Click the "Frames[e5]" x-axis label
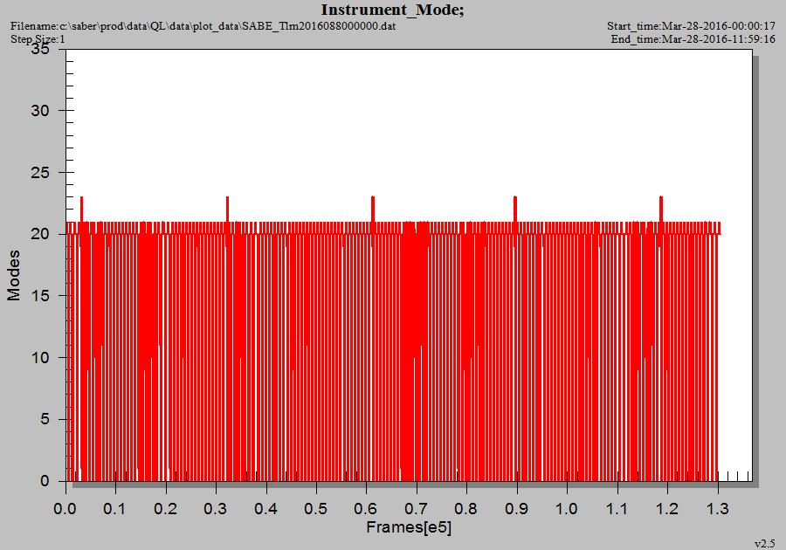This screenshot has width=786, height=550. pos(409,527)
